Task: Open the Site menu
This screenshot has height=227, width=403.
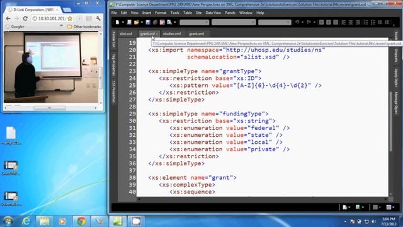Action: (199, 13)
